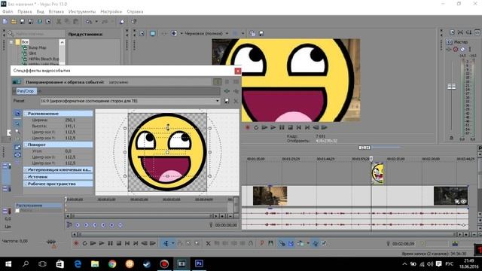
Task: Click keyframe timeline horizontal scrollbar
Action: 142,216
